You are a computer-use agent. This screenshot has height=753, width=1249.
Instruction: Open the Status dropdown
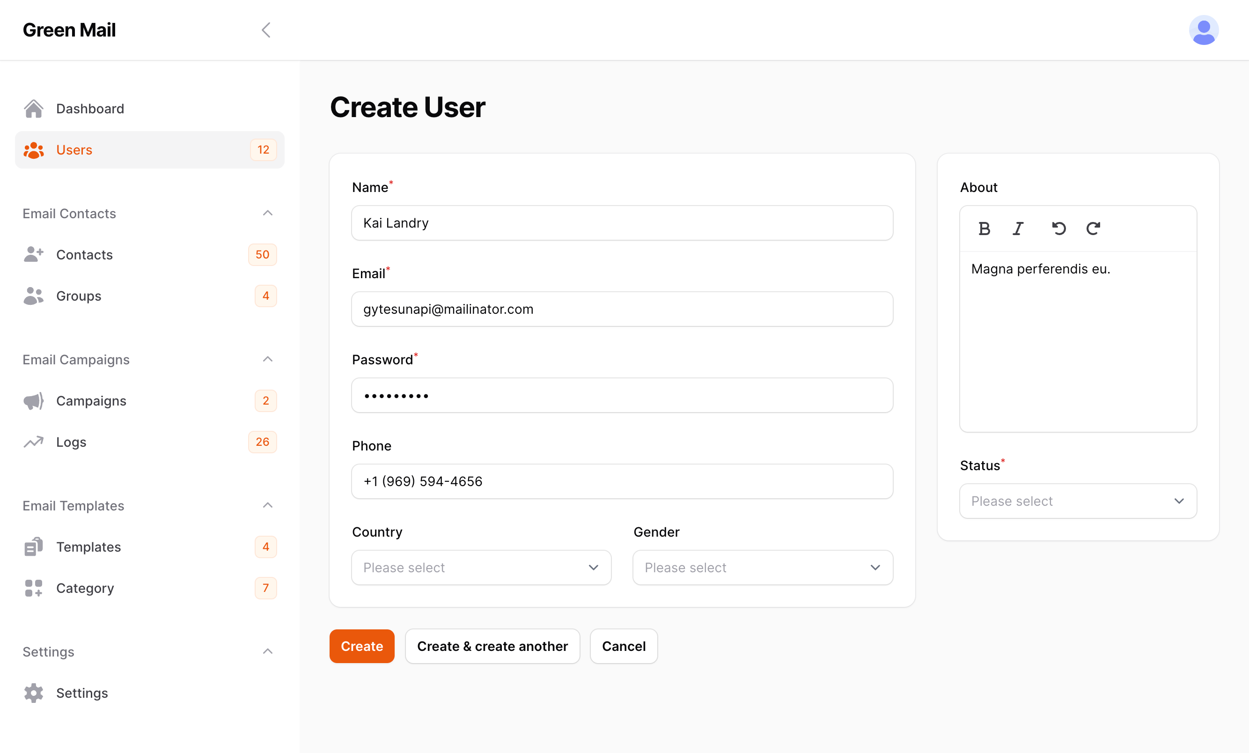tap(1077, 501)
